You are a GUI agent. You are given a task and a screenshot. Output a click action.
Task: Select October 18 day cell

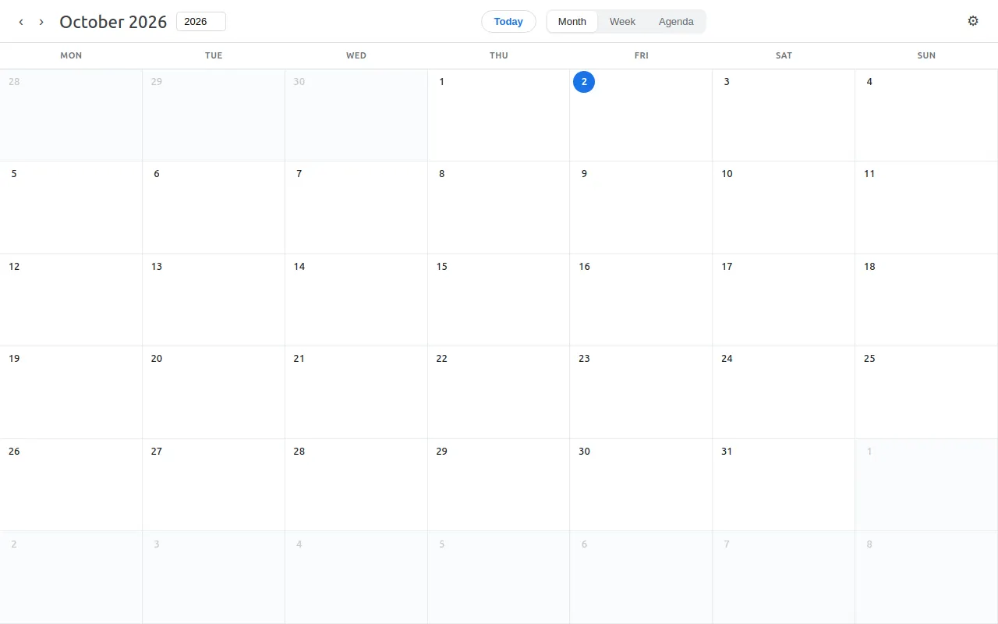pyautogui.click(x=926, y=300)
